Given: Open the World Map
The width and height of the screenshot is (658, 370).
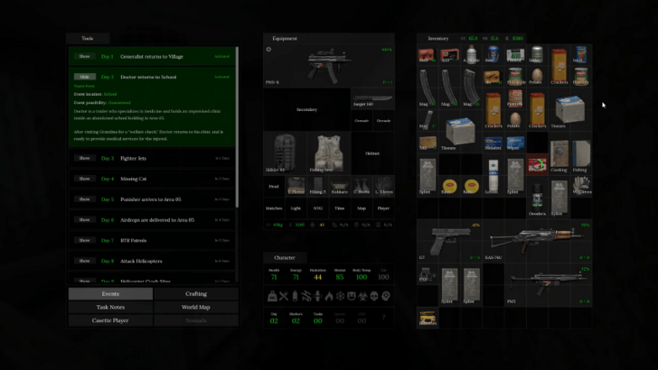Looking at the screenshot, I should (x=196, y=307).
